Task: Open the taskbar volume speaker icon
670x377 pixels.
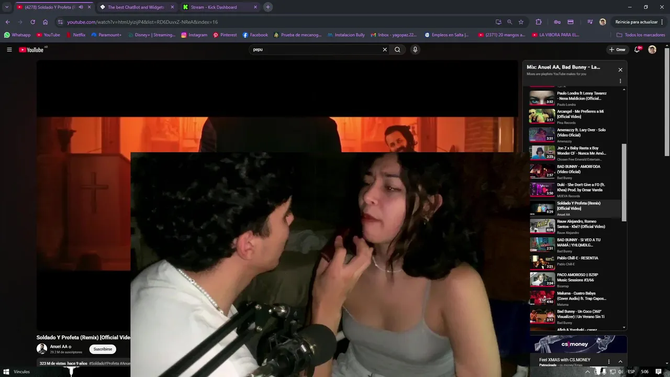Action: (621, 372)
